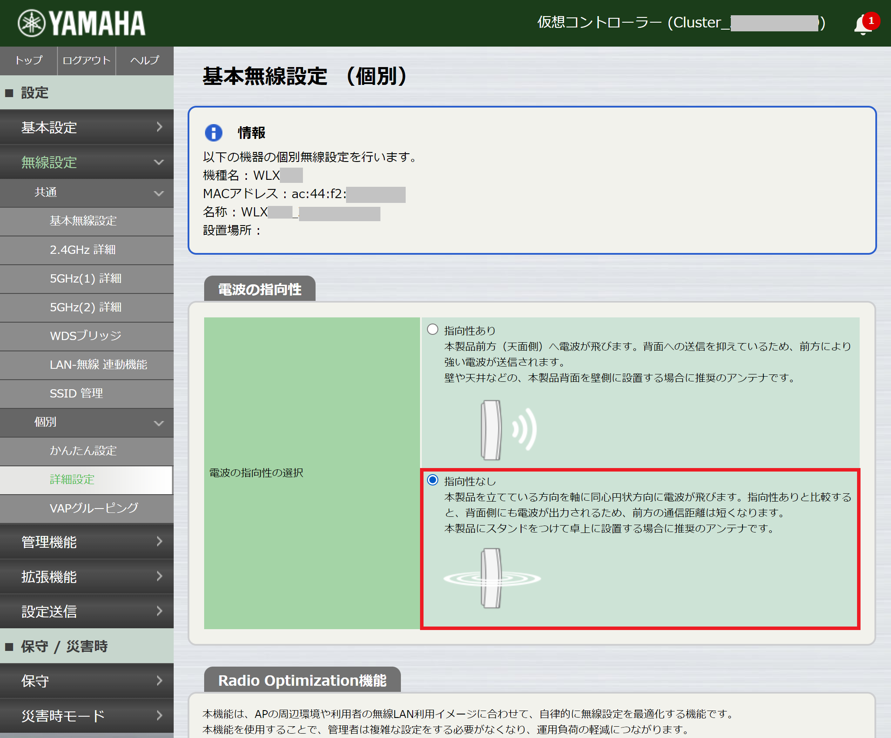Expand the 管理機能 menu

pos(87,542)
